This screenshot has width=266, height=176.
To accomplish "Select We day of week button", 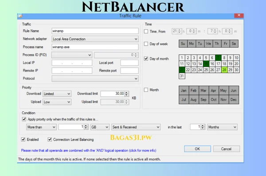I will [208, 43].
